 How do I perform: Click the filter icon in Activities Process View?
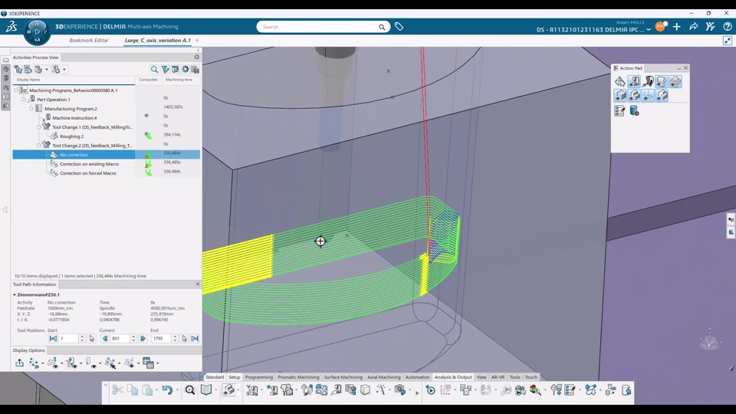(x=165, y=69)
